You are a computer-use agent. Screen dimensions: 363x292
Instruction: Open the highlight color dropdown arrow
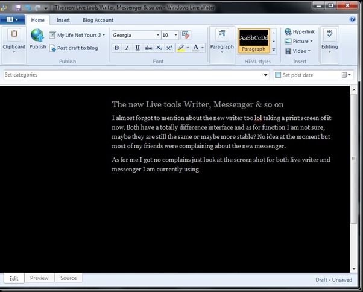(188, 48)
